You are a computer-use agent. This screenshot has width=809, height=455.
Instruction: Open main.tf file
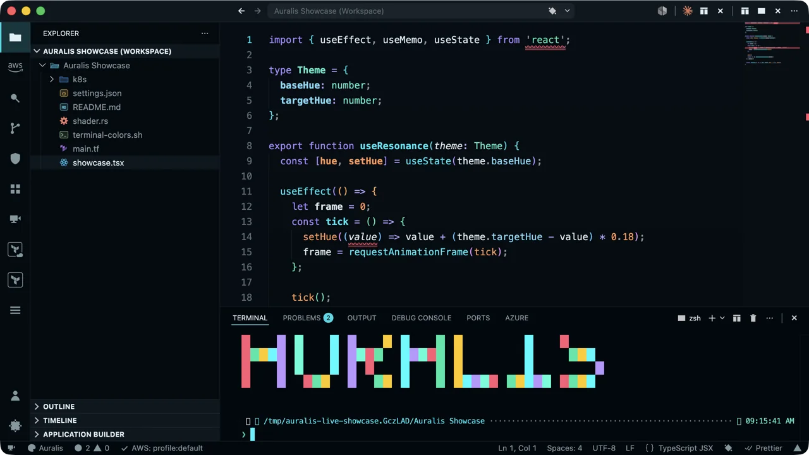point(125,149)
